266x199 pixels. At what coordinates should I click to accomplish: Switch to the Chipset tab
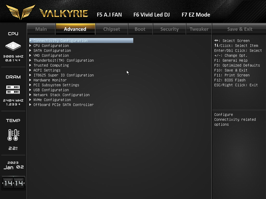[112, 29]
